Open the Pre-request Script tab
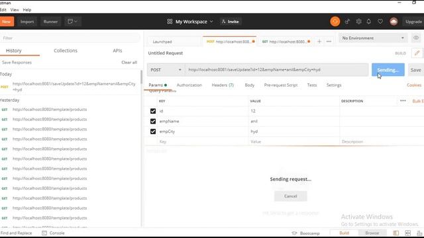The width and height of the screenshot is (424, 238). point(281,85)
